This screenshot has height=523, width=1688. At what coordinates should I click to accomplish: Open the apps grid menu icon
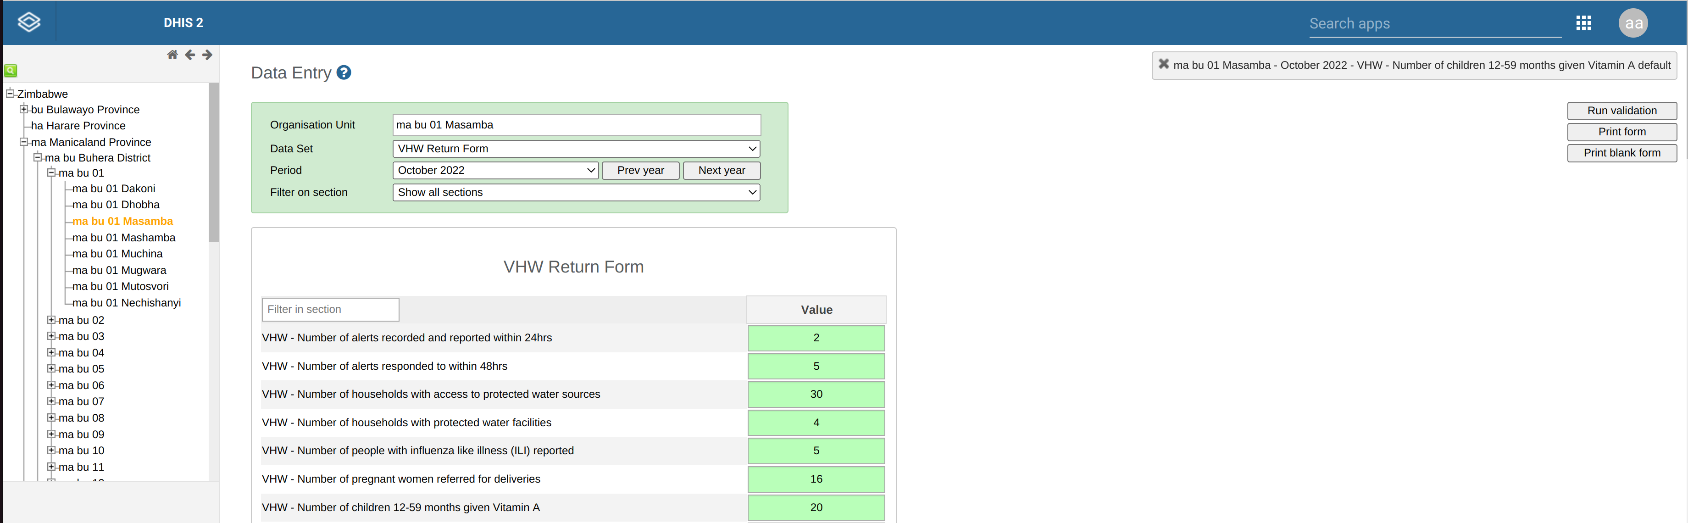(1583, 23)
